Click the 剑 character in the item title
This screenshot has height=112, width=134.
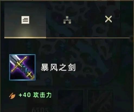pyautogui.click(x=72, y=67)
